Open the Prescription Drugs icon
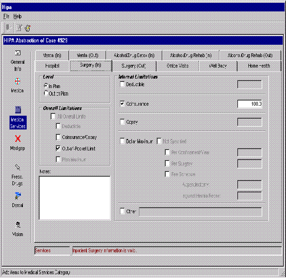This screenshot has height=278, width=286. pyautogui.click(x=18, y=167)
